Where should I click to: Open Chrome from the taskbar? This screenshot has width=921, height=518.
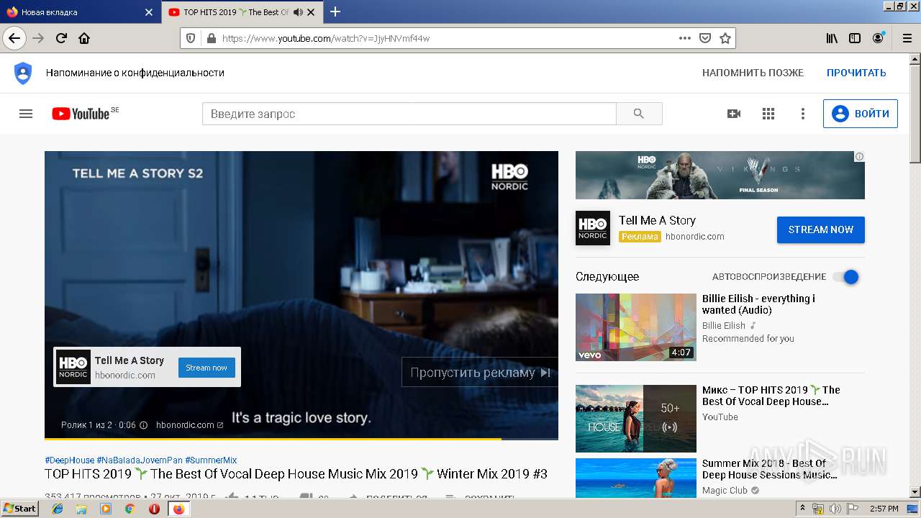click(x=130, y=509)
